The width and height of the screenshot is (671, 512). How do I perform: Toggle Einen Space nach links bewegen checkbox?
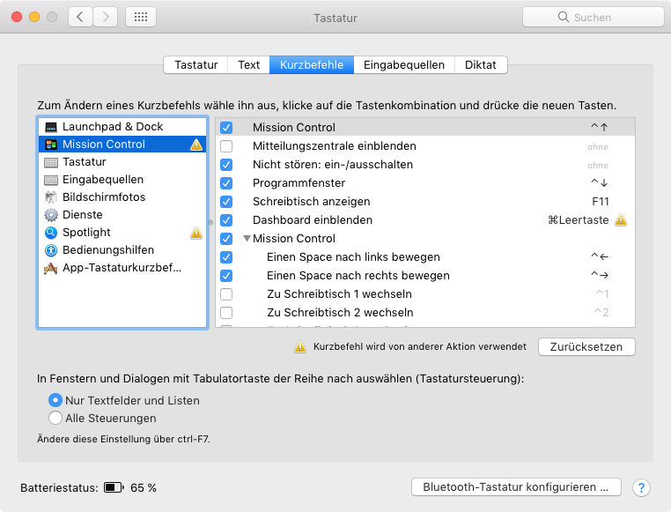(226, 257)
